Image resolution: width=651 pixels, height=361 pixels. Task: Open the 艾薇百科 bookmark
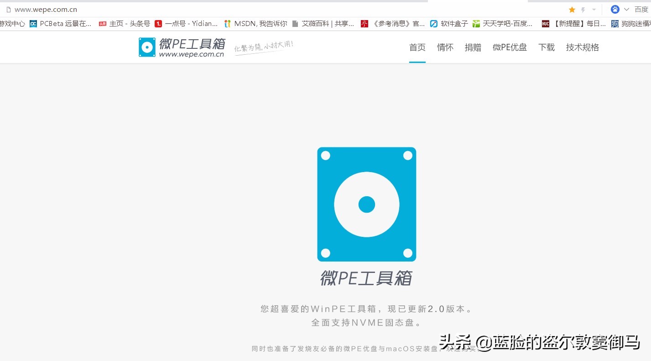(x=323, y=24)
